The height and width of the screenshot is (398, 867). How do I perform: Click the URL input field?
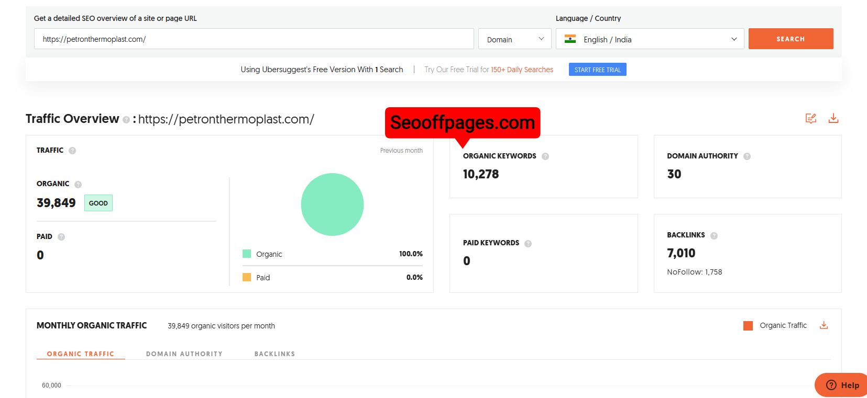click(254, 39)
